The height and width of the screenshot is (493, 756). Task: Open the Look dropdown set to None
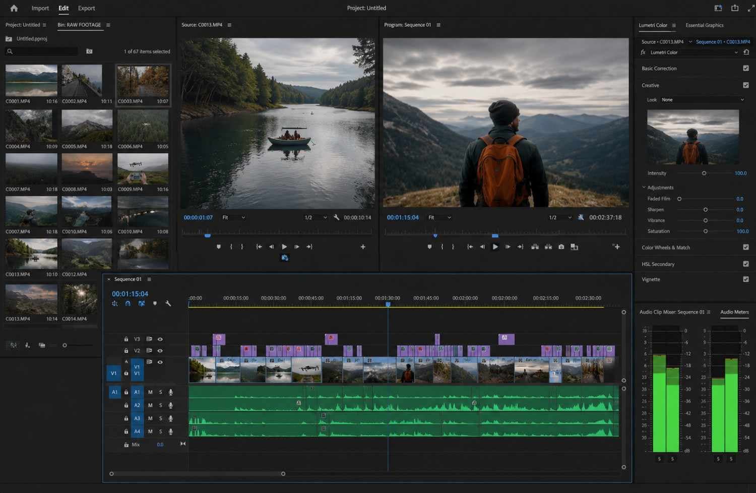click(703, 100)
